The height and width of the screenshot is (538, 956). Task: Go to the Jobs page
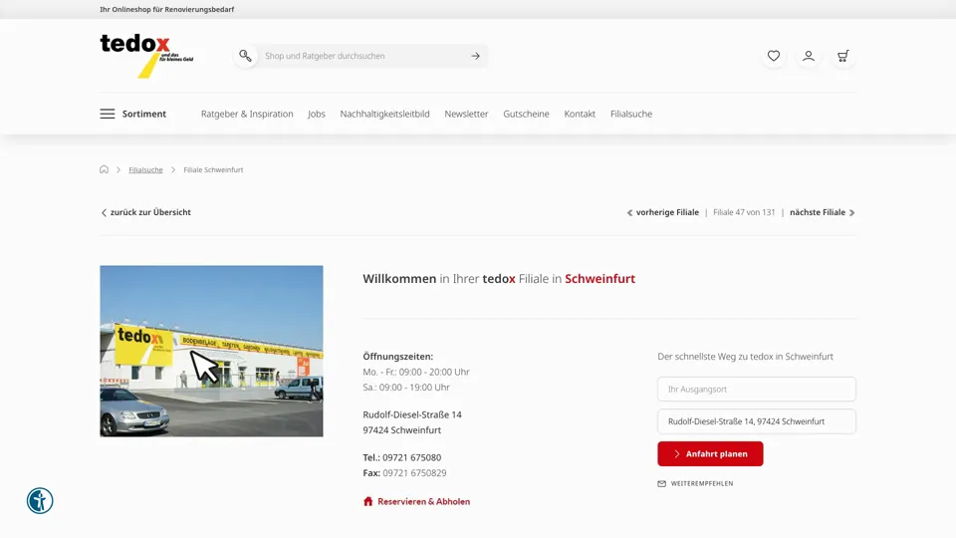[x=317, y=114]
